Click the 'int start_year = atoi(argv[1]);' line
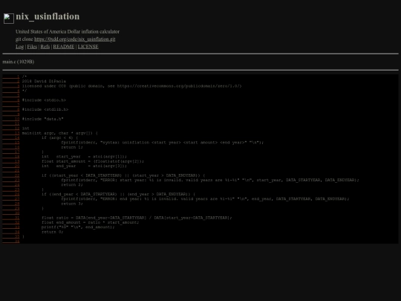Image resolution: width=401 pixels, height=301 pixels. point(84,157)
